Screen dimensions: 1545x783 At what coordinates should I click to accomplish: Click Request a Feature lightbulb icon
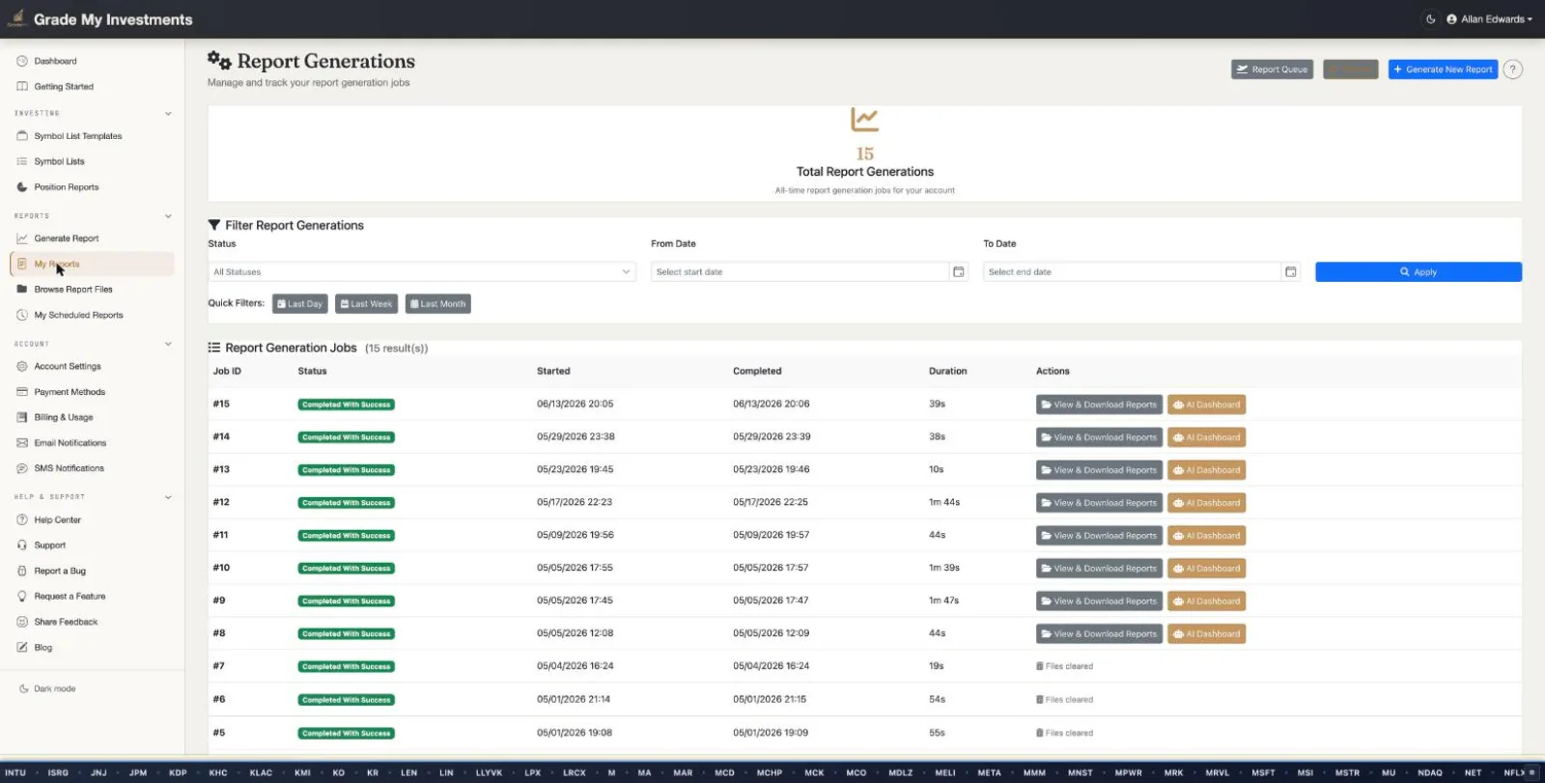[22, 597]
